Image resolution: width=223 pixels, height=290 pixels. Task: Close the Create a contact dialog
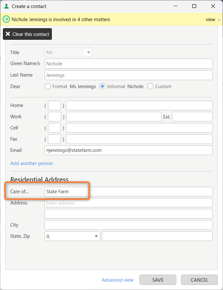coord(213,6)
